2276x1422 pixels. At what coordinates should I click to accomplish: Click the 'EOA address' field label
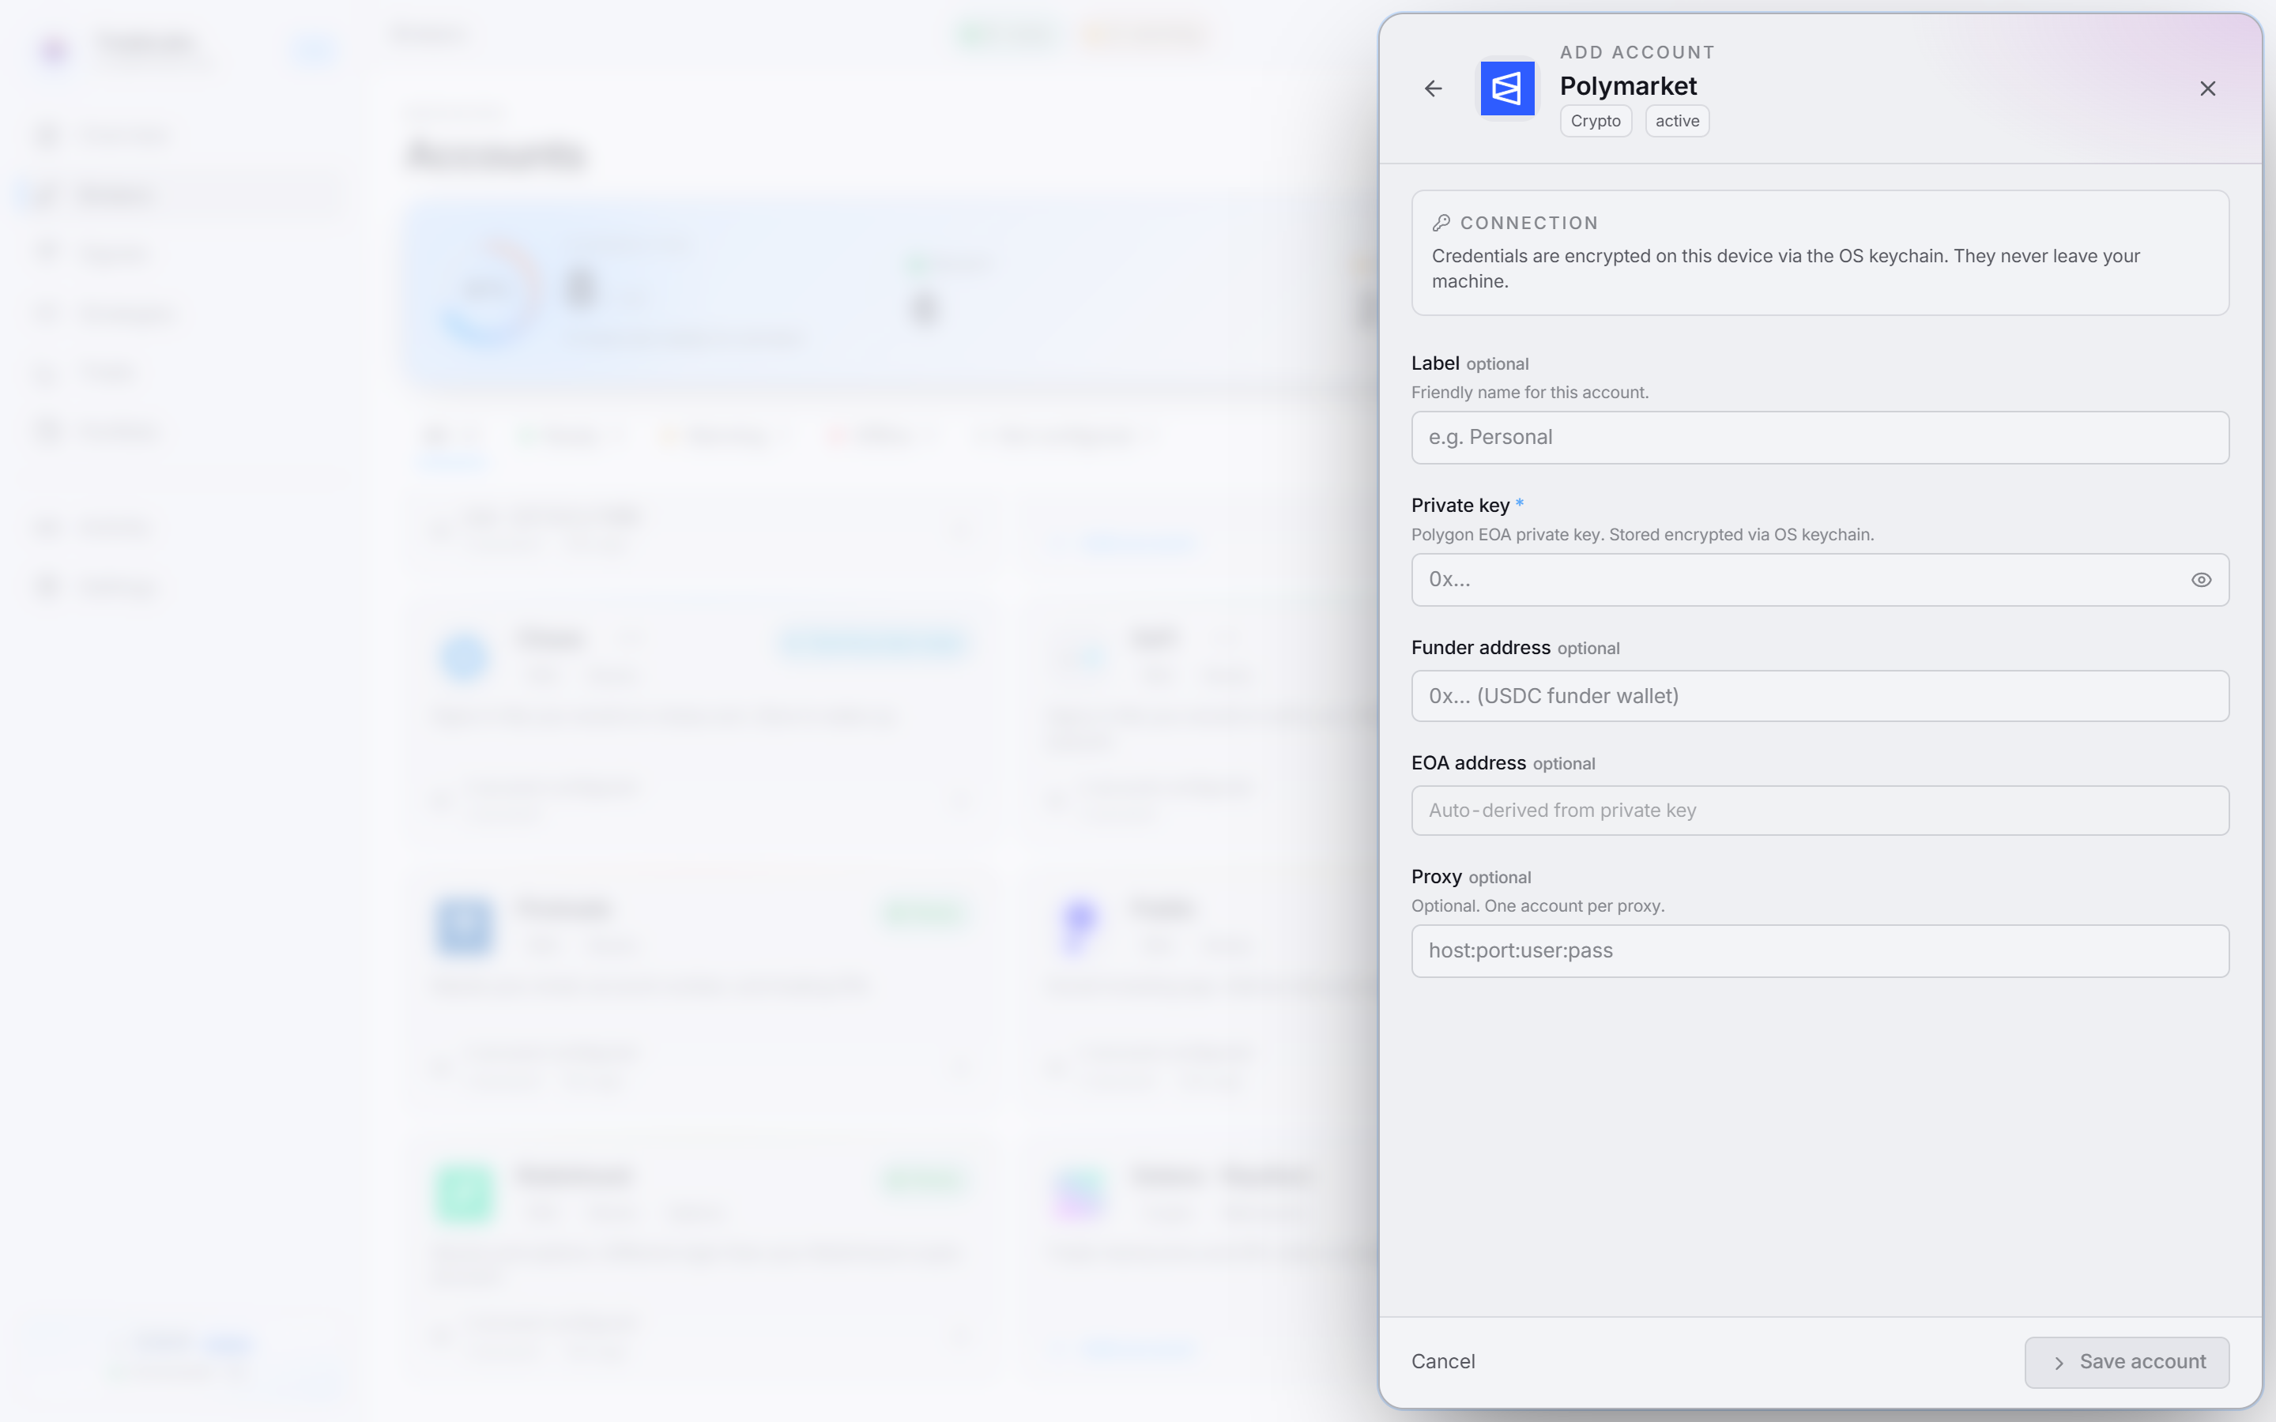point(1468,762)
